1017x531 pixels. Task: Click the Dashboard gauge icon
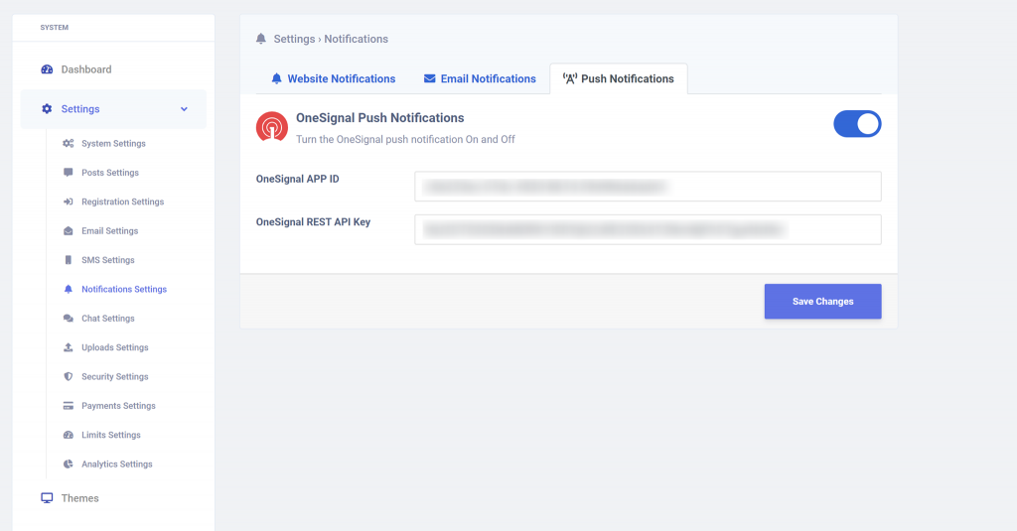tap(47, 69)
